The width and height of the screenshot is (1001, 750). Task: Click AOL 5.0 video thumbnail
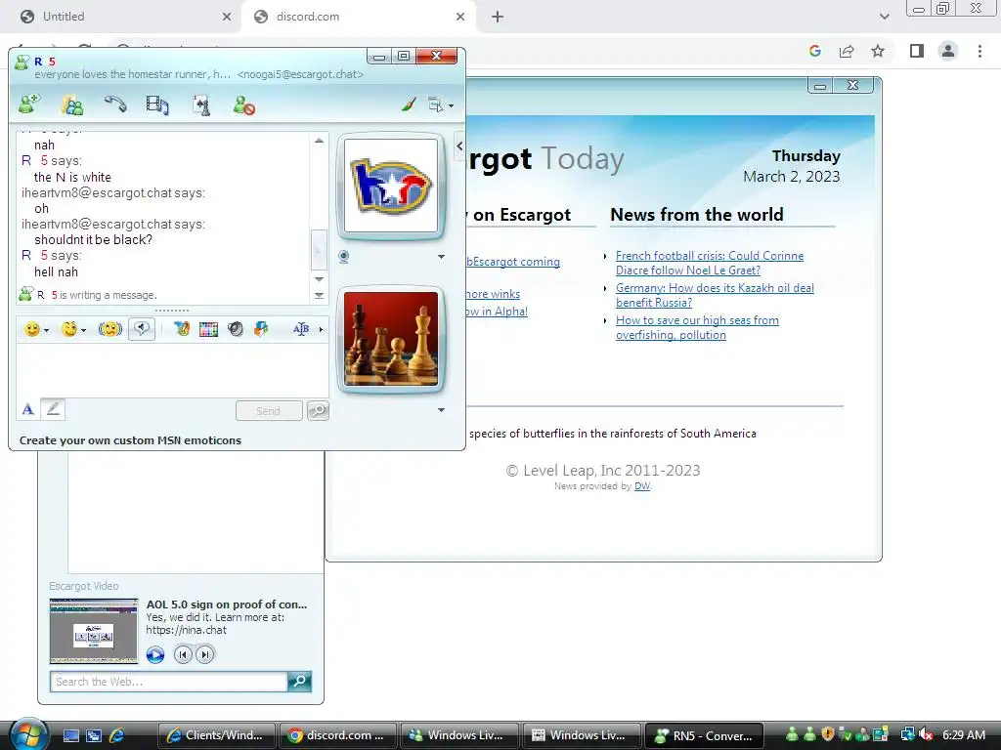coord(94,632)
